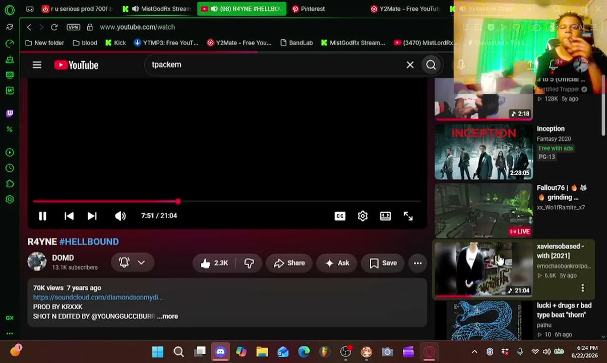Open the Twitch sidebar panel

click(10, 113)
